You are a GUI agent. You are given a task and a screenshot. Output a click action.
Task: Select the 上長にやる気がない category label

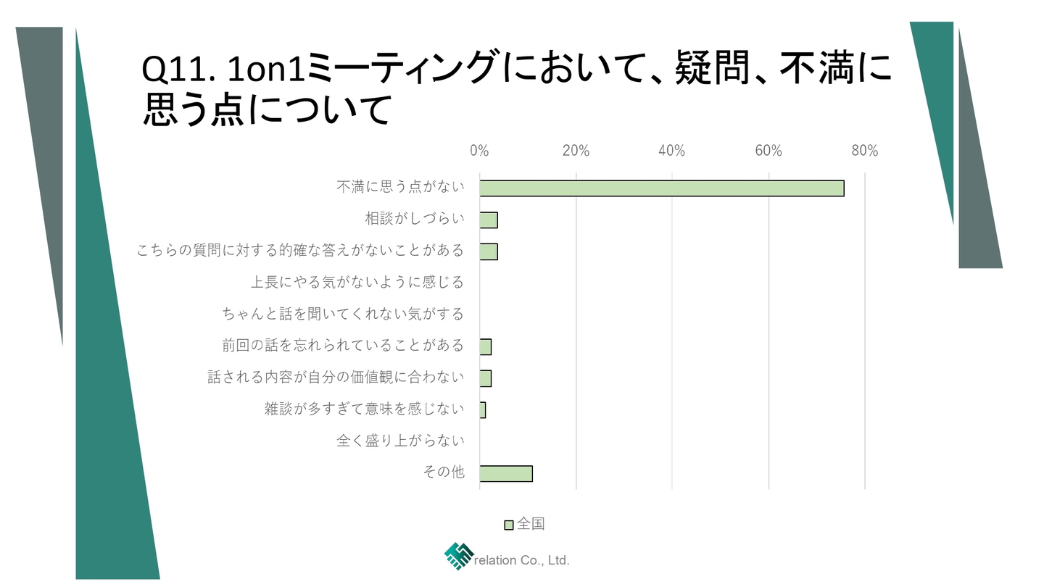point(357,282)
